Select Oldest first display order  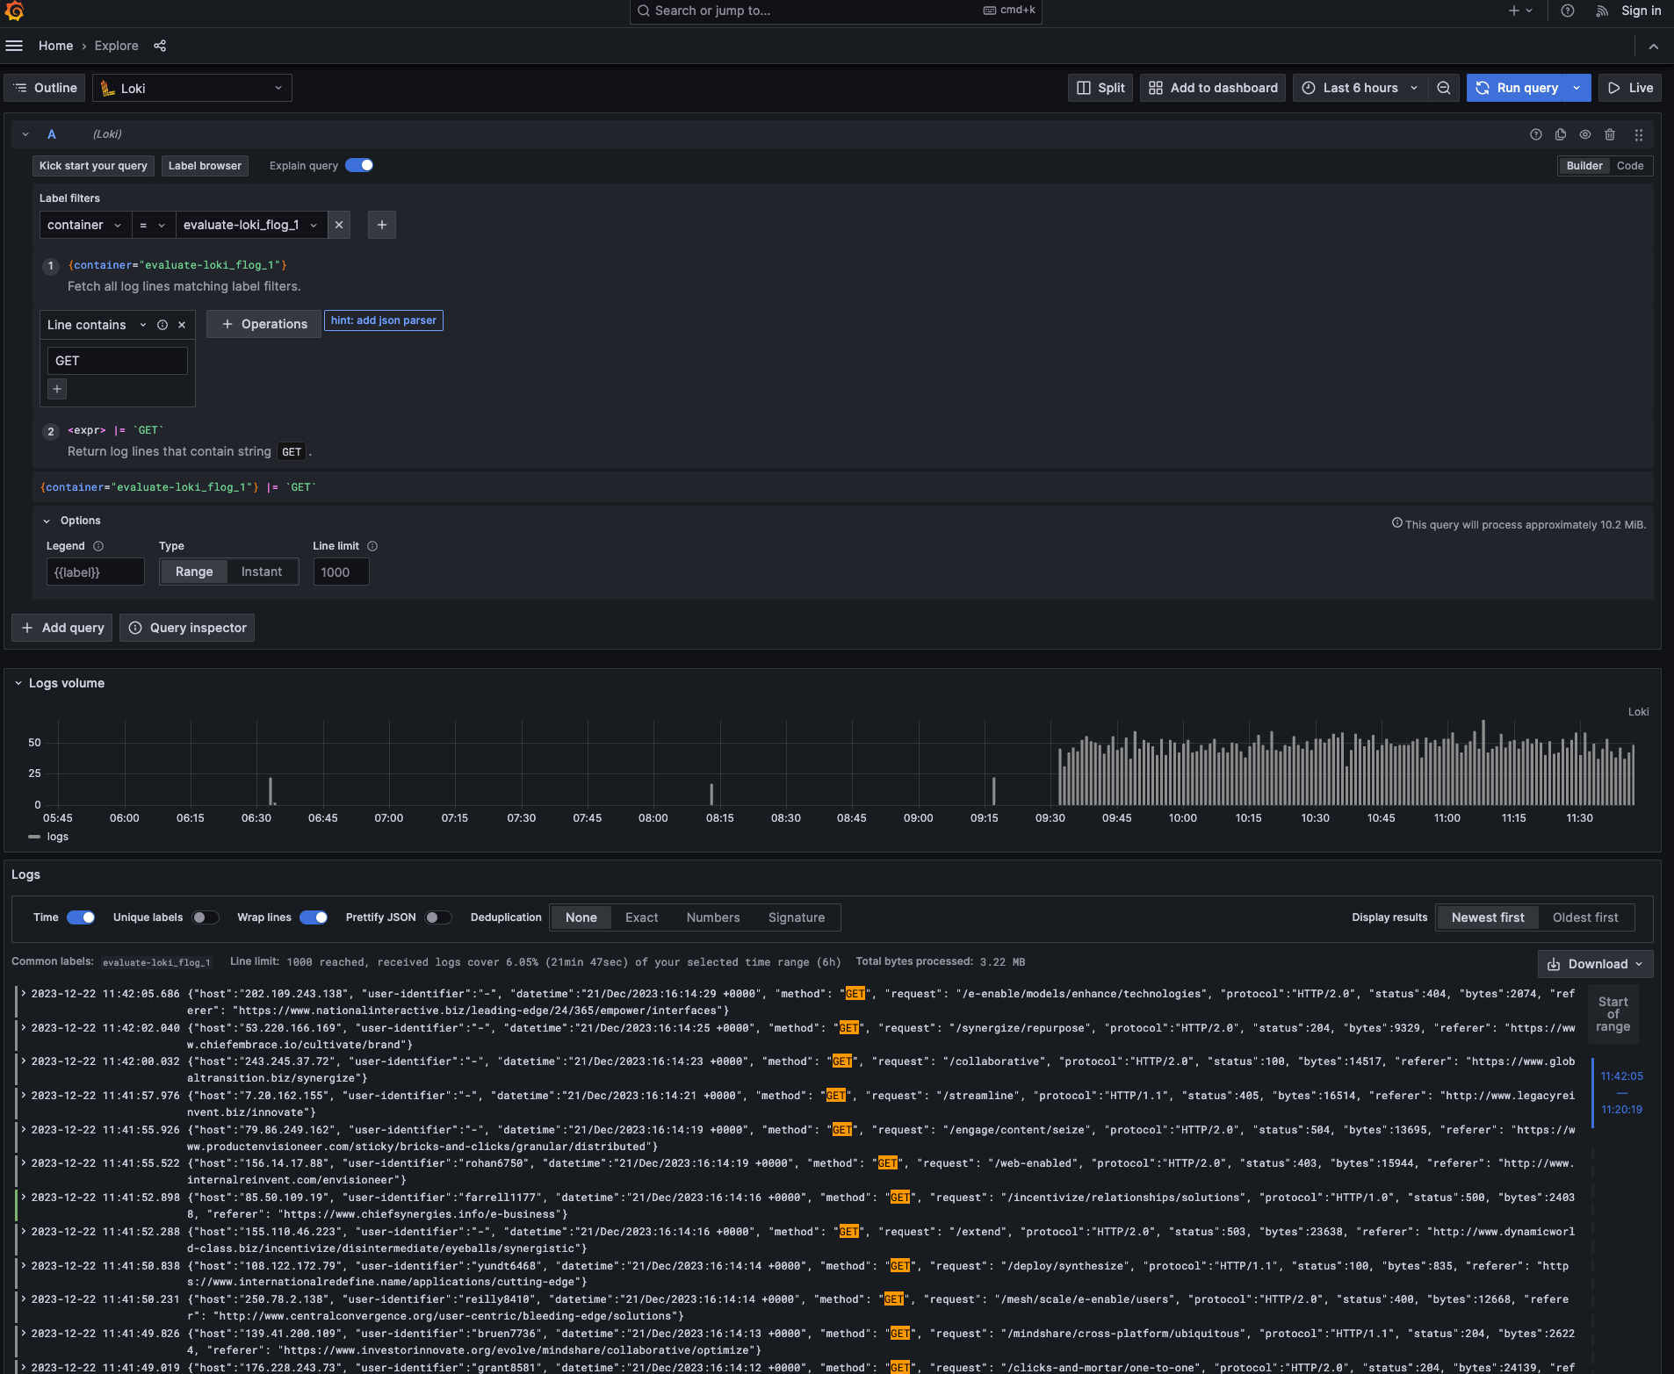point(1584,917)
